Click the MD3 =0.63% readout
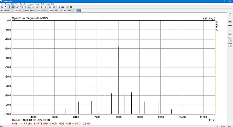The height and width of the screenshot is (127, 233). [83, 124]
